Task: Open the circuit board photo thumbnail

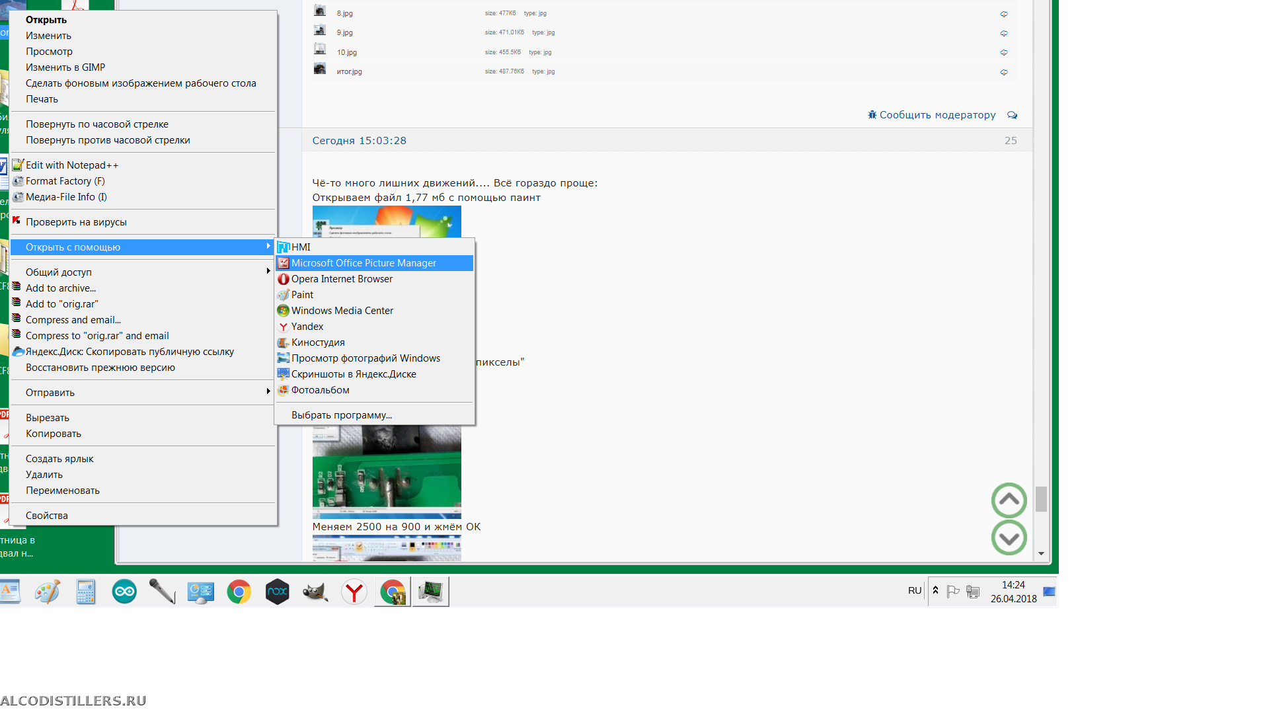Action: pyautogui.click(x=387, y=472)
